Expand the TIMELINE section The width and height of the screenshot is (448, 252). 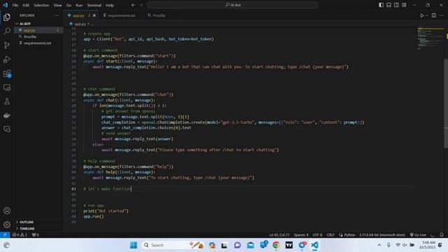click(x=38, y=229)
